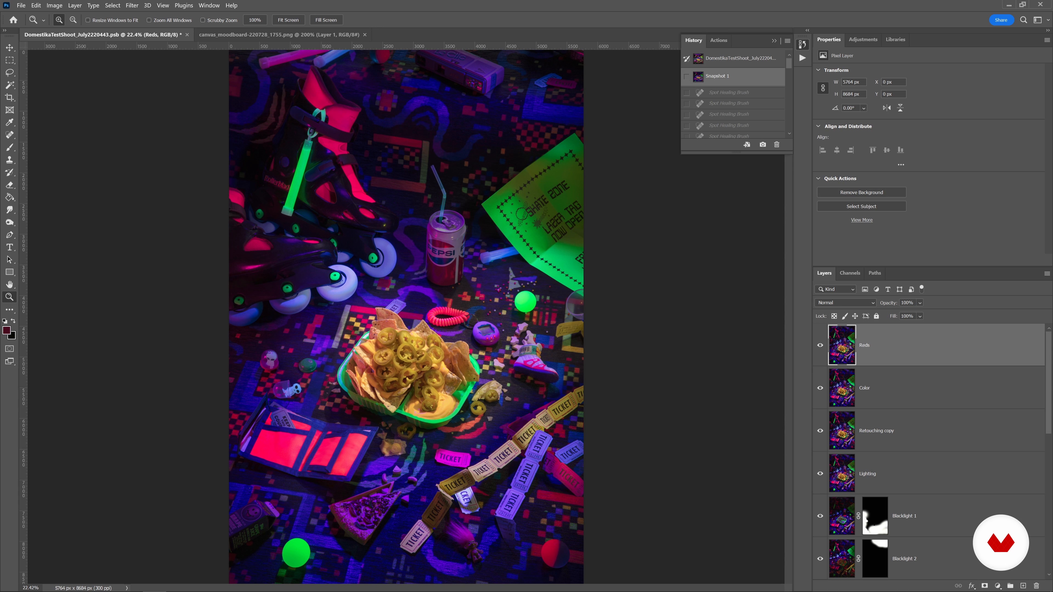
Task: Click Select Subject quick action
Action: [862, 206]
